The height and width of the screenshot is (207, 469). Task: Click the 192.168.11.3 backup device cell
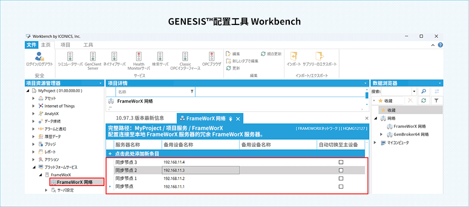pyautogui.click(x=201, y=170)
